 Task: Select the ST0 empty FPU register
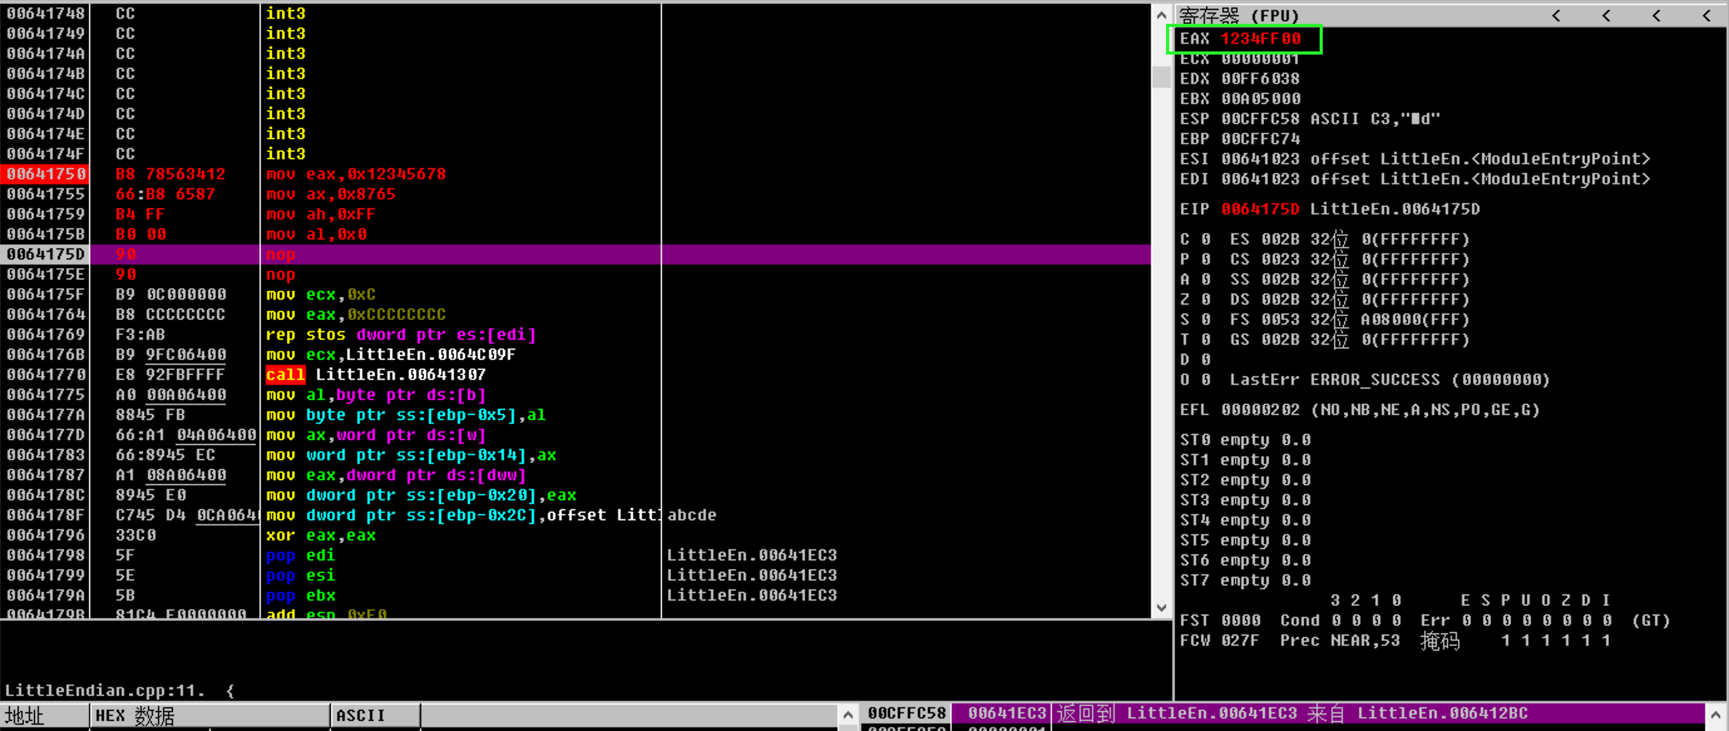pos(1246,440)
